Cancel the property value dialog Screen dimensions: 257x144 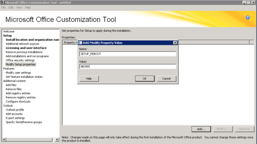pos(166,79)
